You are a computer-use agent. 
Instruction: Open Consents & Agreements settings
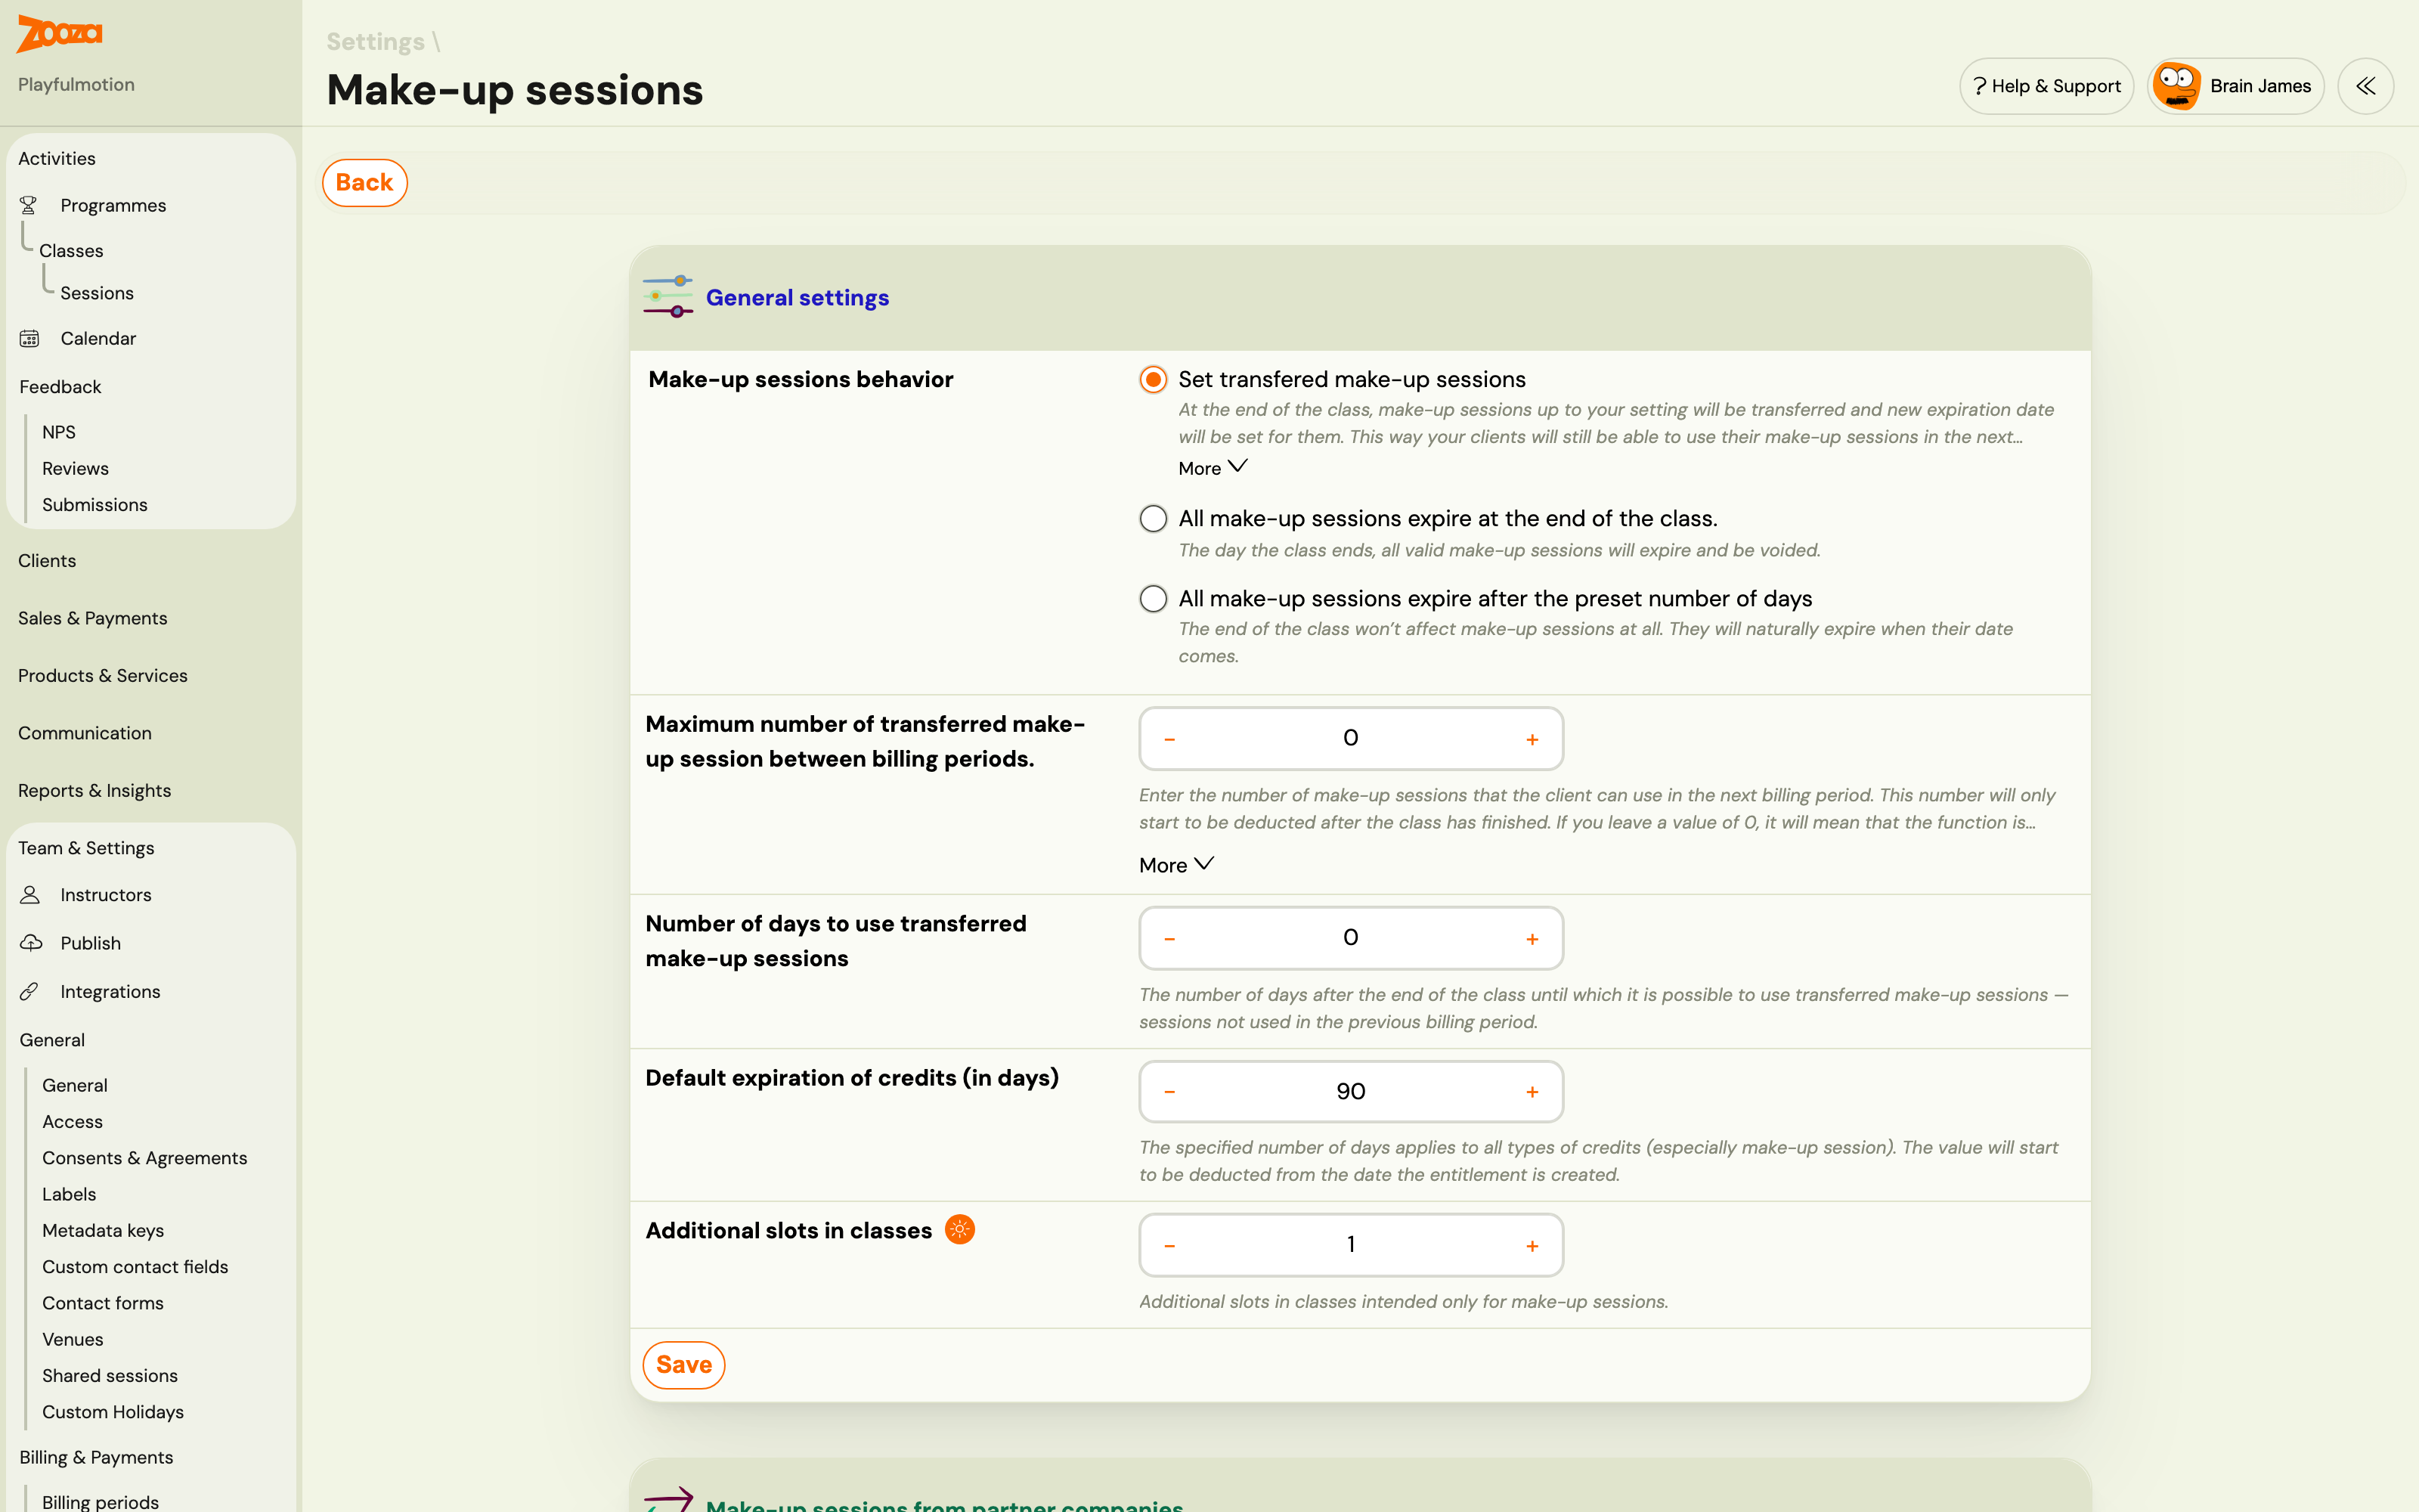tap(145, 1157)
